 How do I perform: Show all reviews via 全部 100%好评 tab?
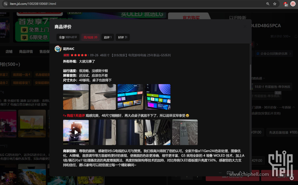coord(68,37)
